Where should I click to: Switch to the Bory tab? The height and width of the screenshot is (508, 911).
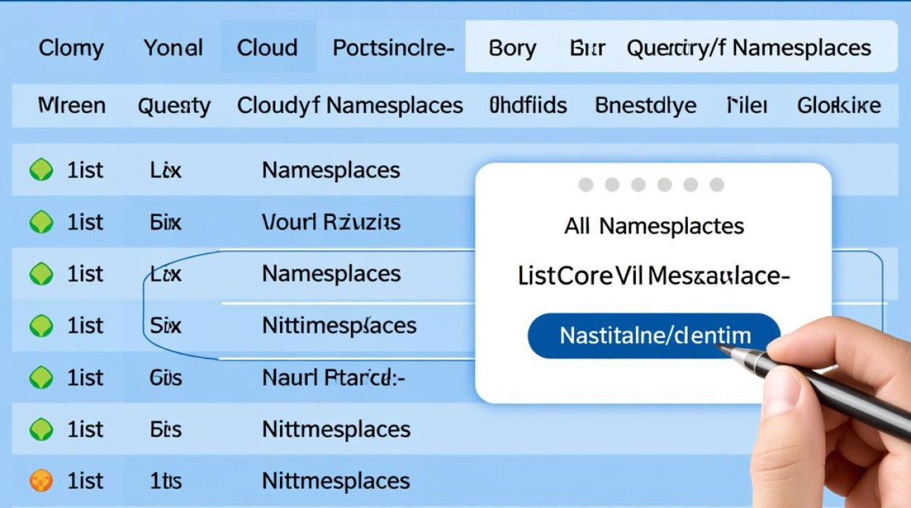pos(512,47)
